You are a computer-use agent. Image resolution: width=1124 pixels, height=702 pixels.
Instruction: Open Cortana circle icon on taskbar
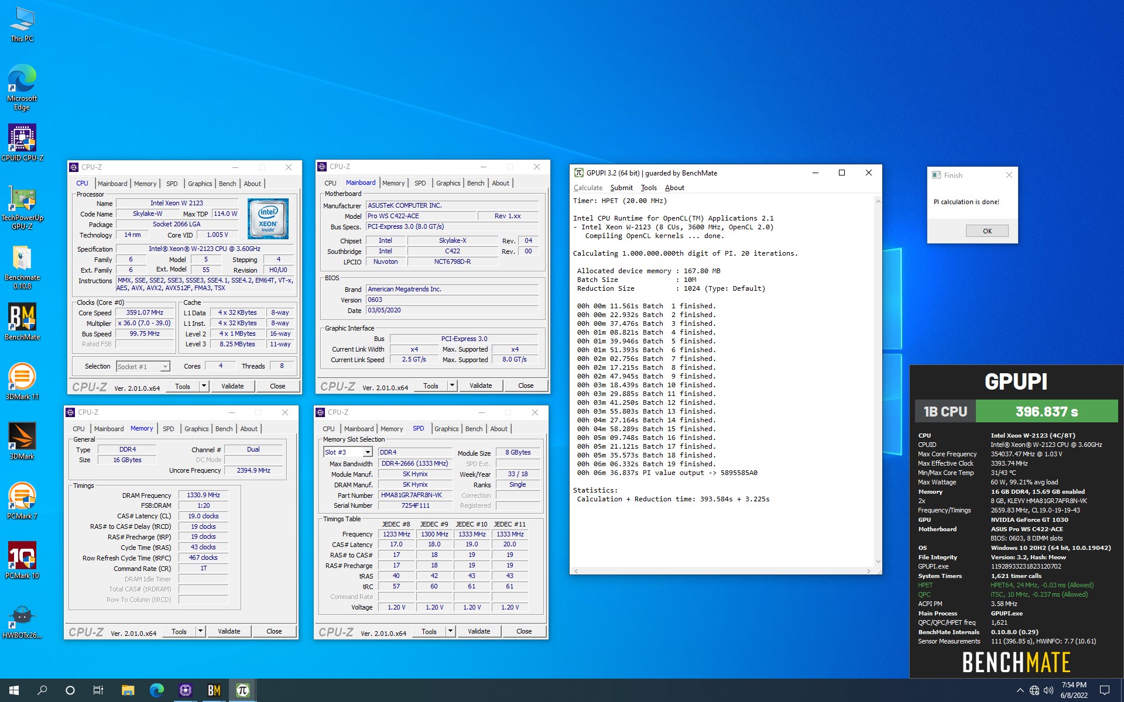[70, 690]
